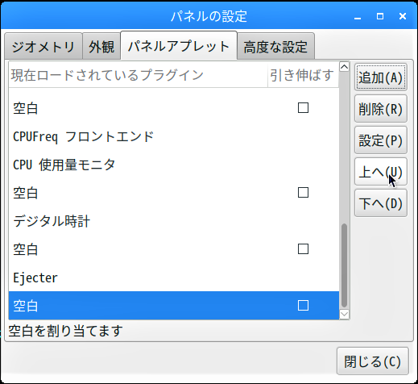Open the 高度な設定 tab
Viewport: 418px width, 384px height.
pos(275,46)
